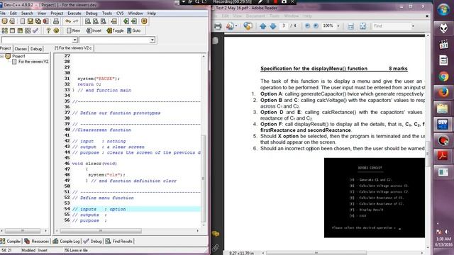The height and width of the screenshot is (255, 454).
Task: Collapse the Project1 tree node
Action: pos(1,56)
